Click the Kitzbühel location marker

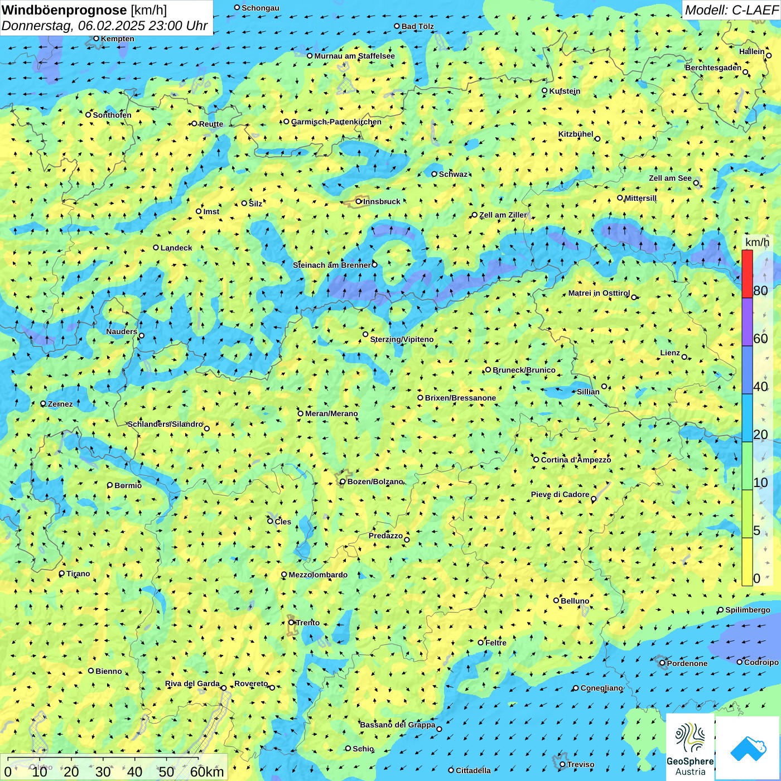click(597, 139)
